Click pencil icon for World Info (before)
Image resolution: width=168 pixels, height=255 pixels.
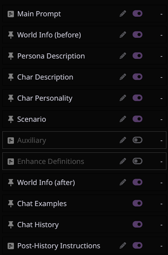point(123,35)
